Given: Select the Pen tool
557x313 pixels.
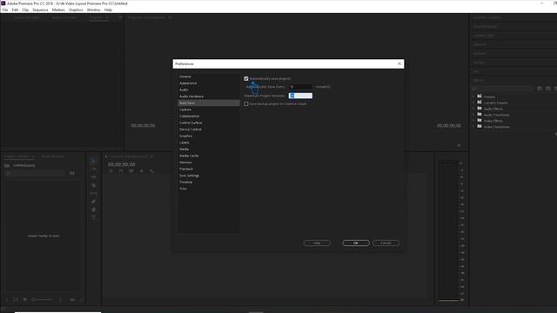Looking at the screenshot, I should (x=93, y=202).
